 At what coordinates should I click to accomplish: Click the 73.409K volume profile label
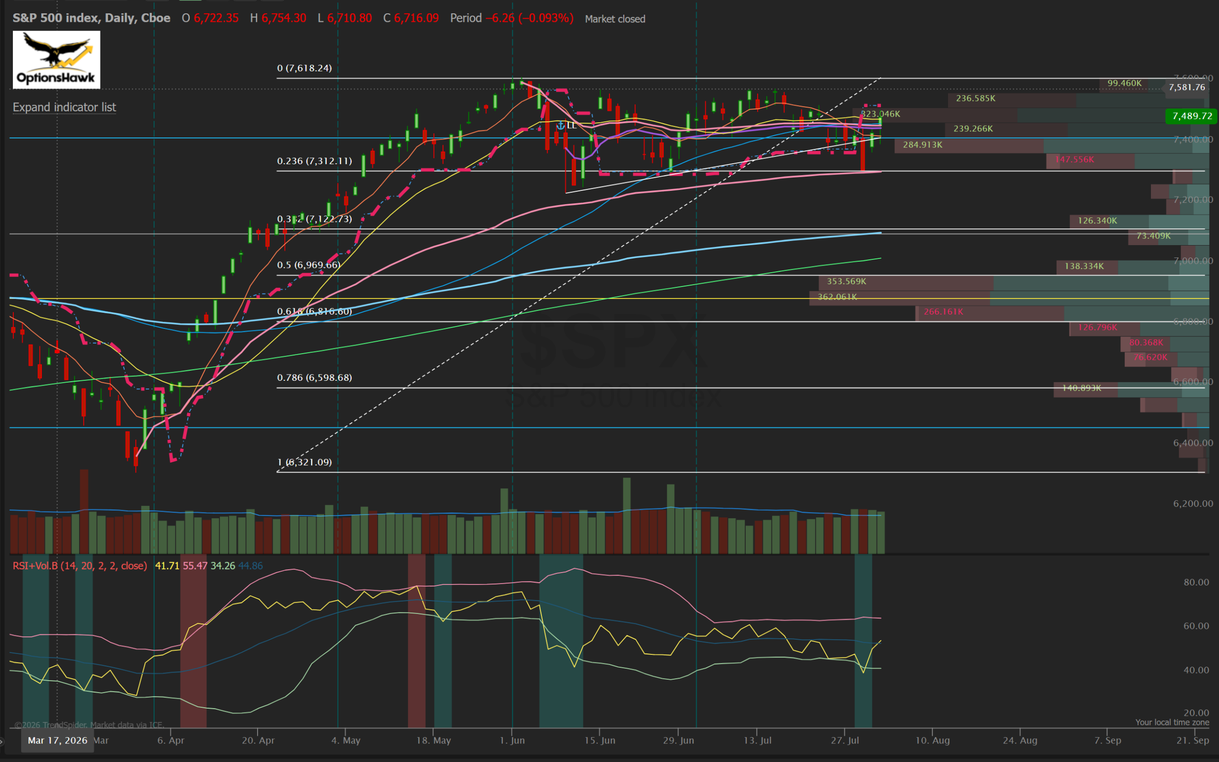tap(1153, 236)
